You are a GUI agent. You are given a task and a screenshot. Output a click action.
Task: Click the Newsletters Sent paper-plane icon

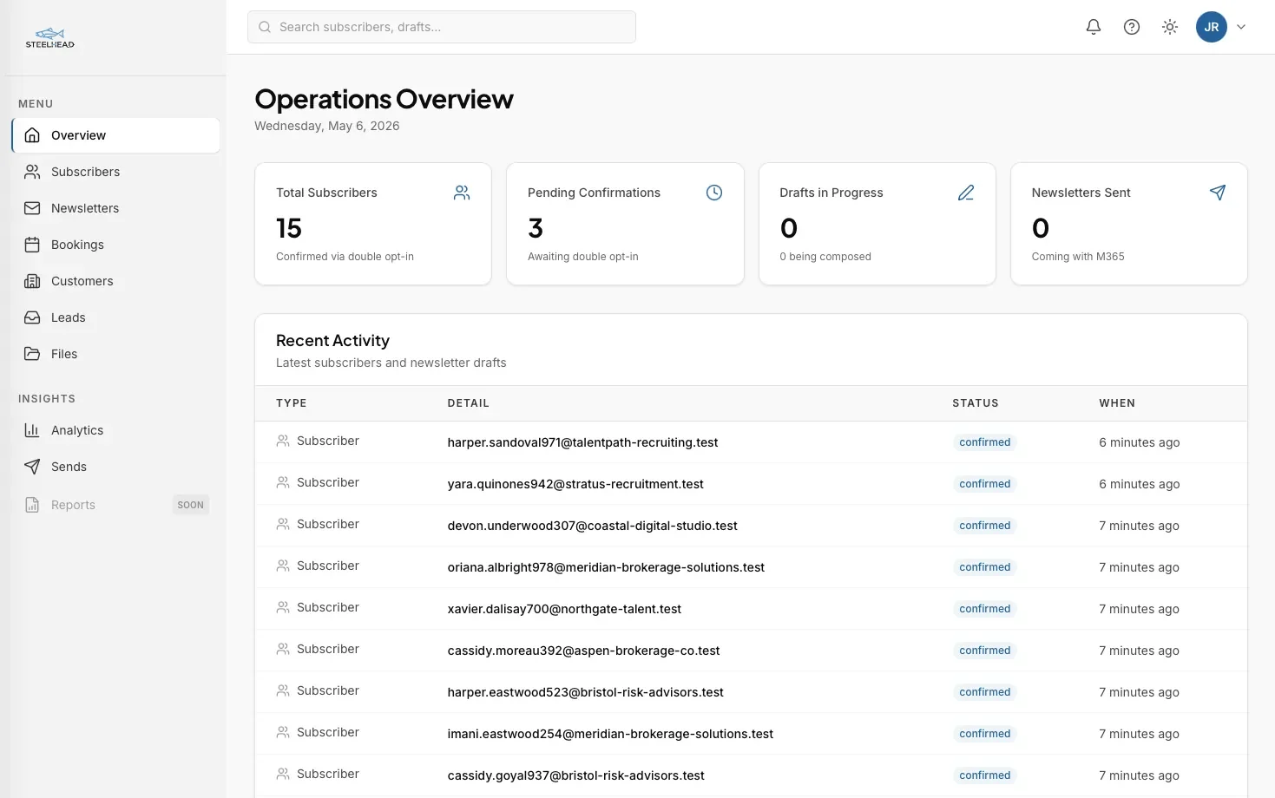[1218, 193]
